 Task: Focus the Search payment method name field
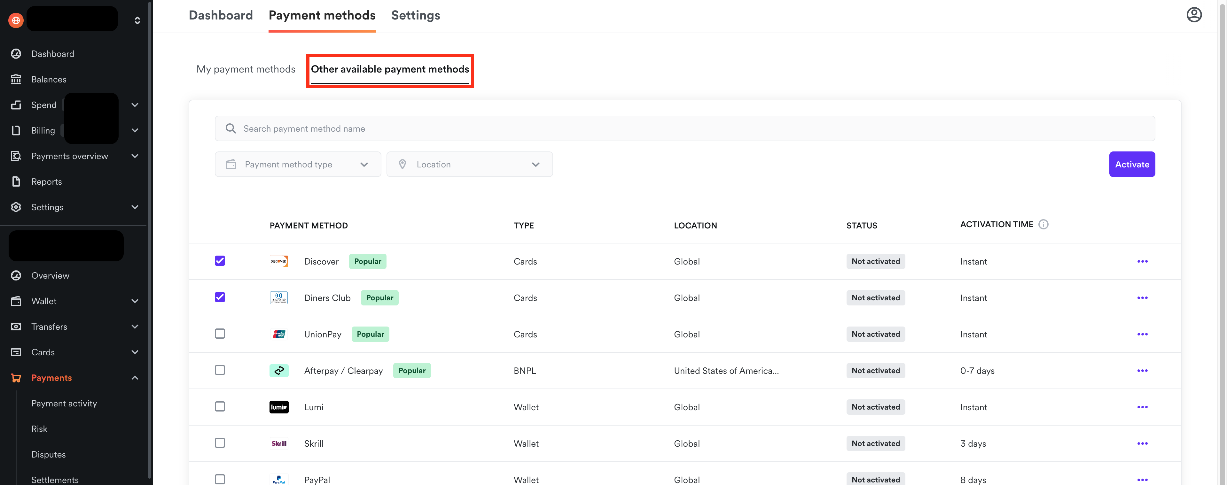(684, 128)
